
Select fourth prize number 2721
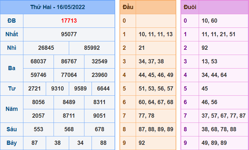[x=34, y=89]
